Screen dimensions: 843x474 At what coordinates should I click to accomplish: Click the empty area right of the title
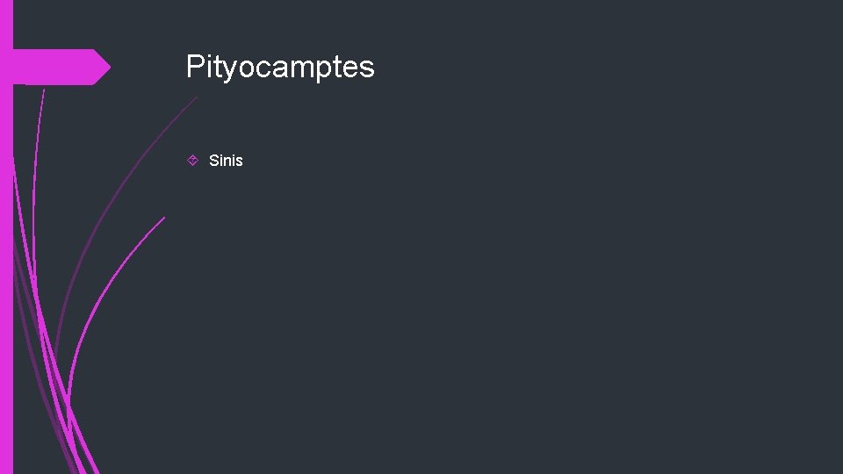pyautogui.click(x=571, y=67)
